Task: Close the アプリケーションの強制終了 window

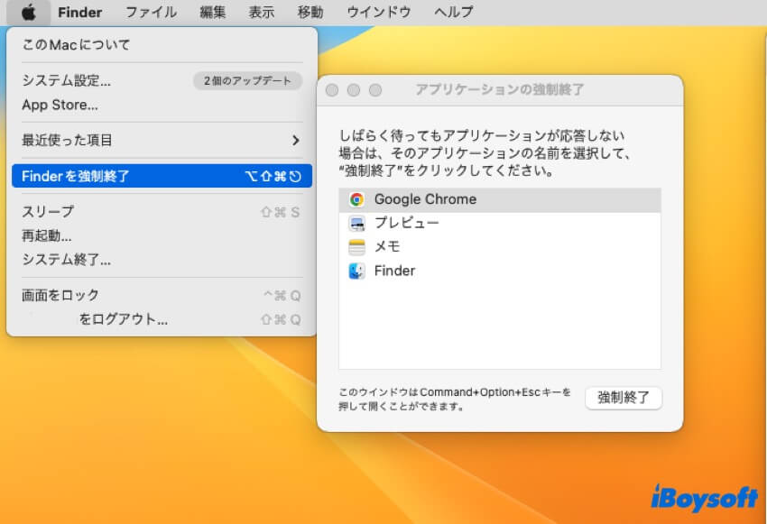Action: click(332, 90)
